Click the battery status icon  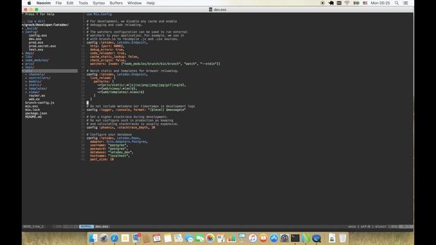(x=356, y=3)
